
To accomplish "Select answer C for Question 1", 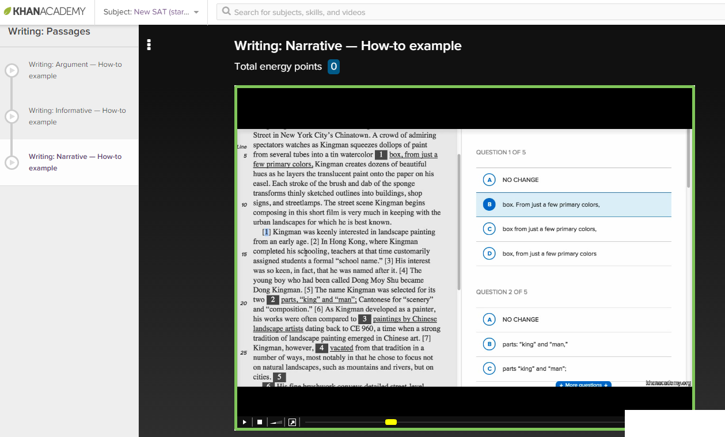I will [574, 229].
